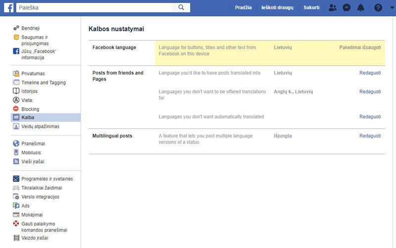Open Istorijos settings section
Viewport: 396px width, 248px height.
(x=29, y=91)
